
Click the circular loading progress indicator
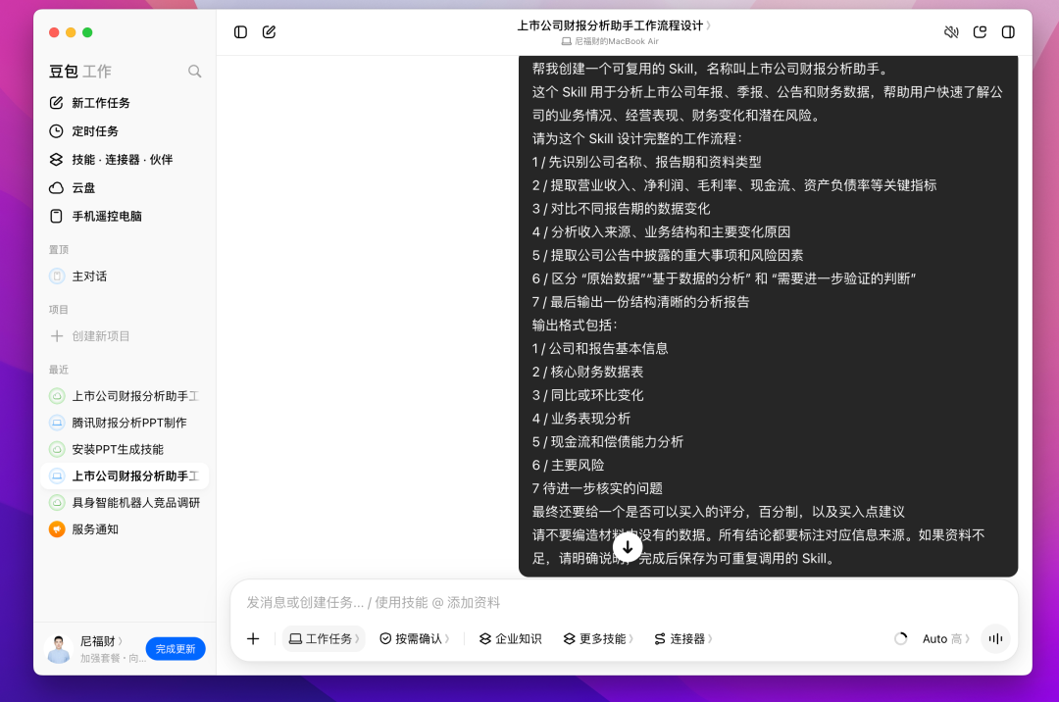(901, 638)
